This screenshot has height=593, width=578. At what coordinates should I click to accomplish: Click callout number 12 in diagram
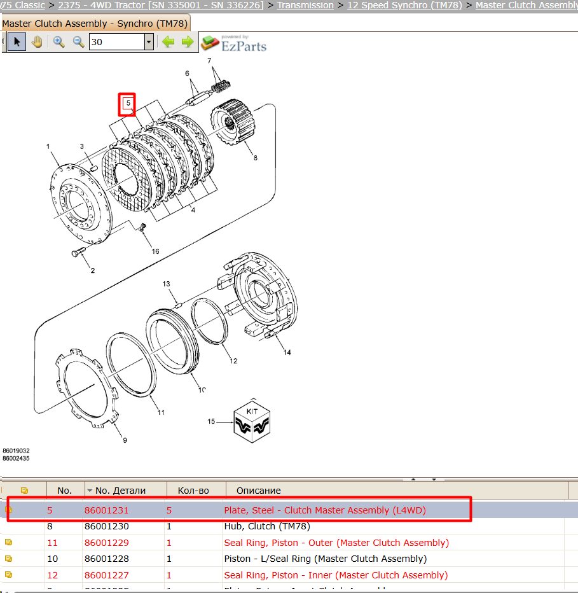pyautogui.click(x=233, y=361)
